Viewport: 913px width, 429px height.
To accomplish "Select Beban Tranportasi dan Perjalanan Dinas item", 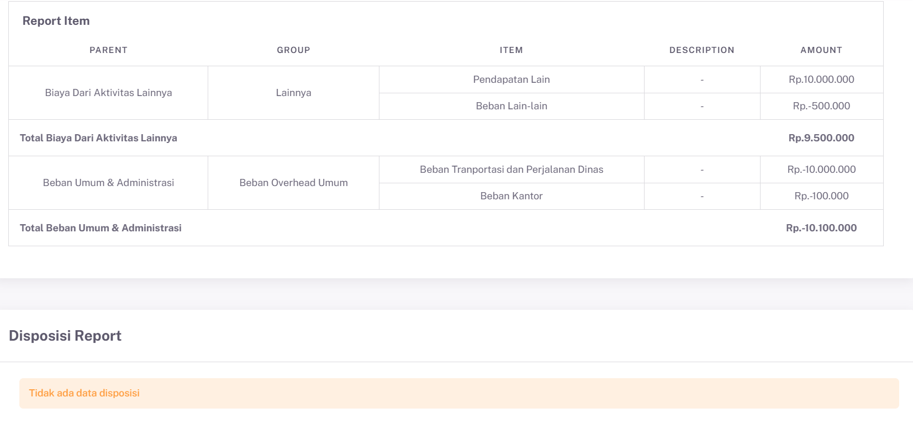I will (511, 170).
